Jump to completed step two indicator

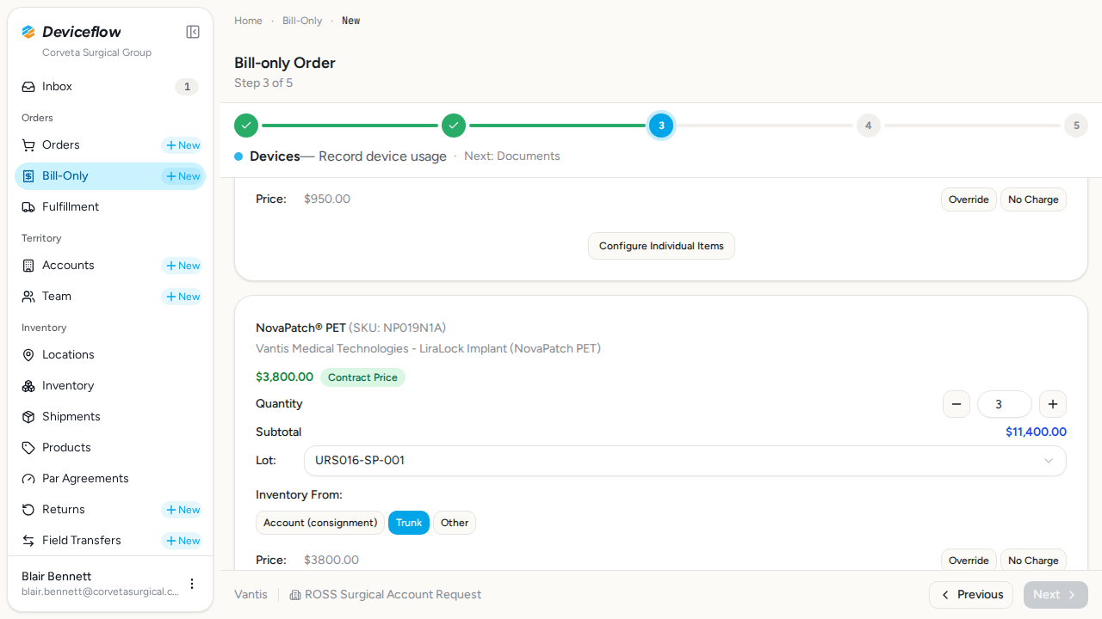(454, 126)
